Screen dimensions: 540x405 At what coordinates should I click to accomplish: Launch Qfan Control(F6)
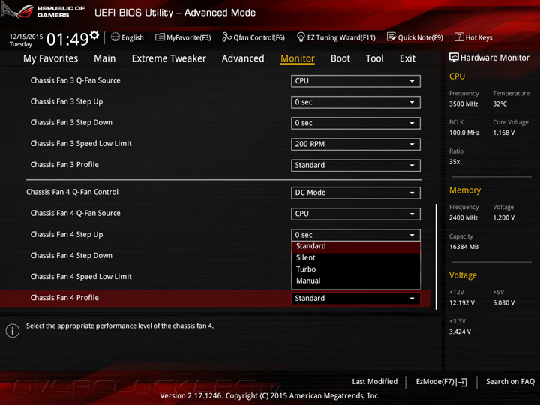[253, 37]
